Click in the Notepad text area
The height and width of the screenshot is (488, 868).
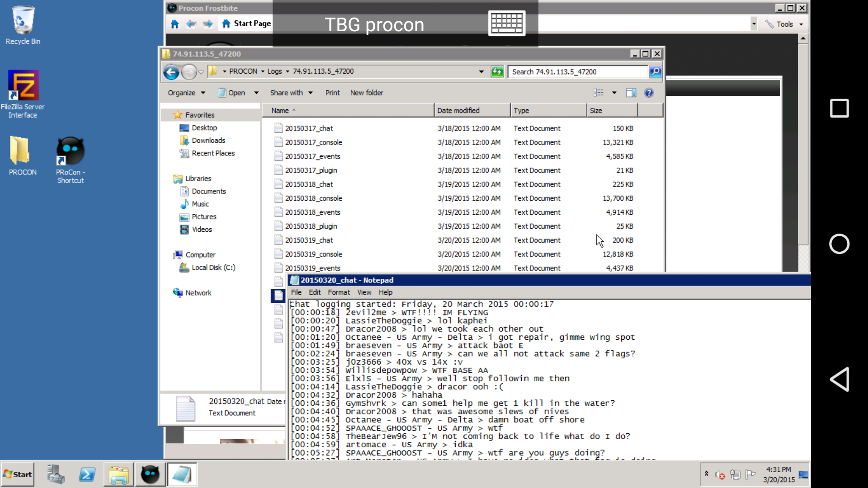549,380
